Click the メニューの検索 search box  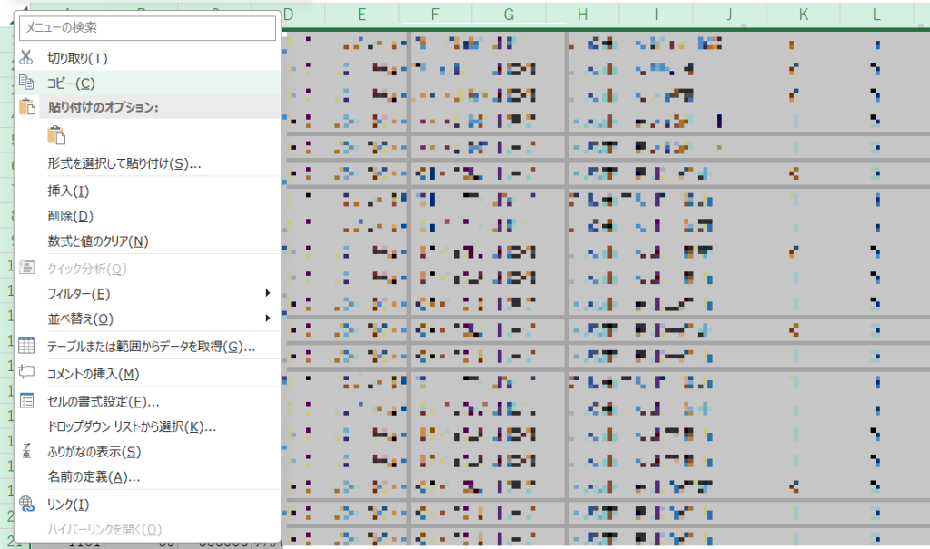pyautogui.click(x=147, y=28)
